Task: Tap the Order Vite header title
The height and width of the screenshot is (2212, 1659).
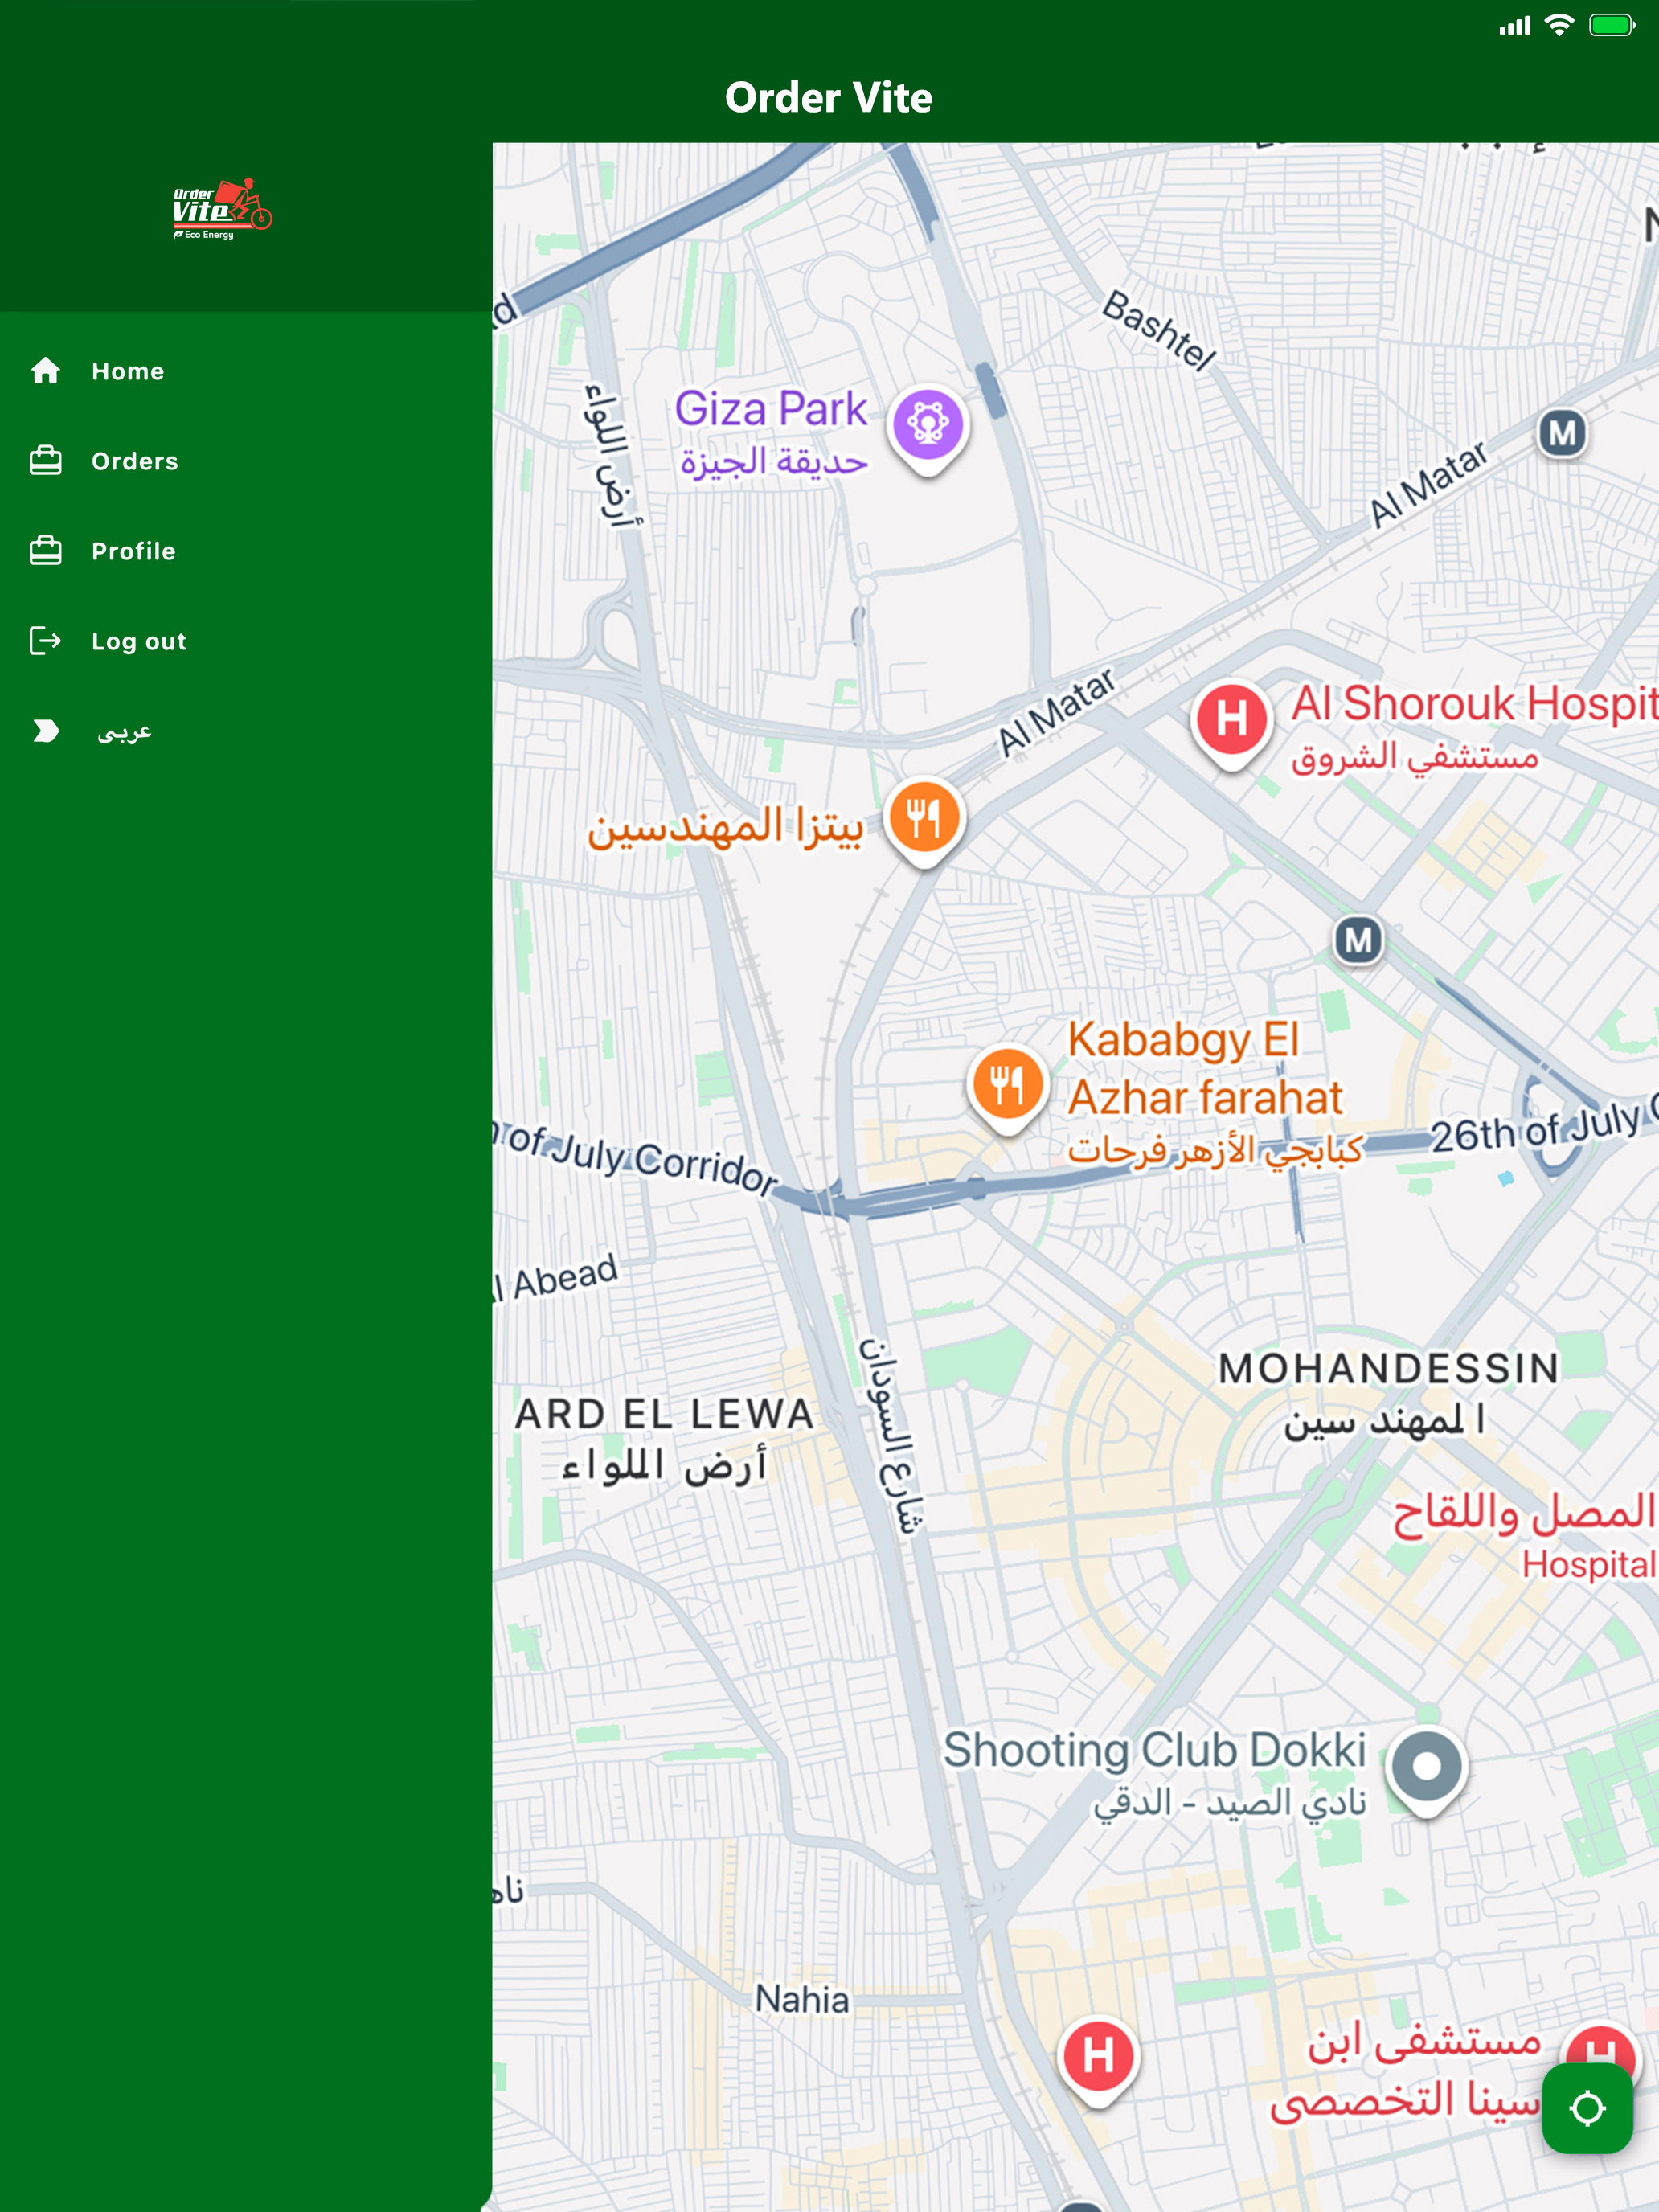Action: (829, 98)
